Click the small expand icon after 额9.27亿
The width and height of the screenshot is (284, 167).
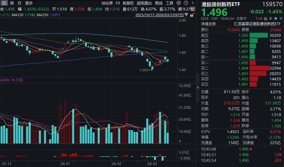point(193,8)
